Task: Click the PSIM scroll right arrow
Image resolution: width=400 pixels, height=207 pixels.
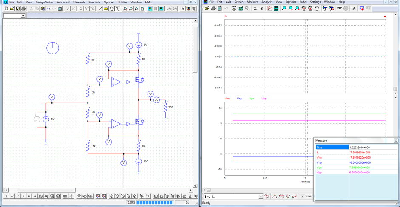Action: (190, 190)
